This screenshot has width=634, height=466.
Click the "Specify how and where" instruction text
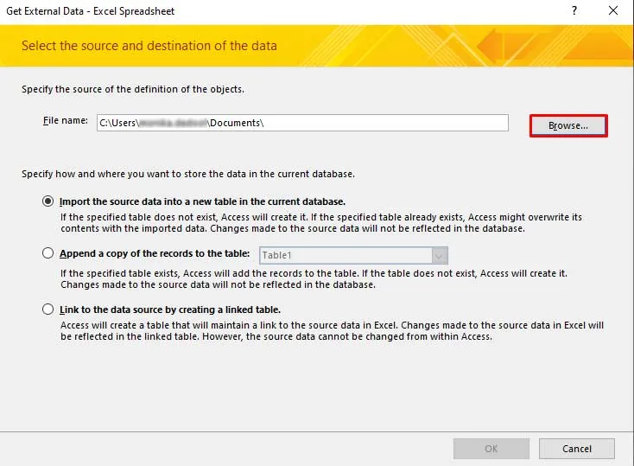187,174
